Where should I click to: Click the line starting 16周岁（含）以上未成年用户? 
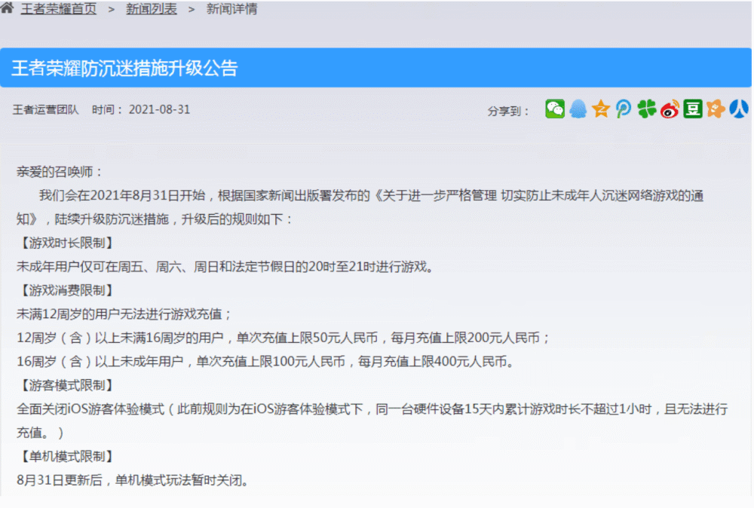pyautogui.click(x=266, y=362)
